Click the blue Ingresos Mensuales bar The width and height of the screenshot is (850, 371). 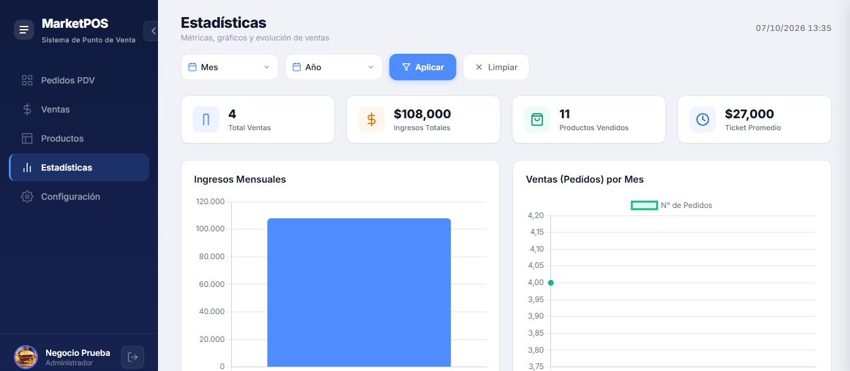359,292
